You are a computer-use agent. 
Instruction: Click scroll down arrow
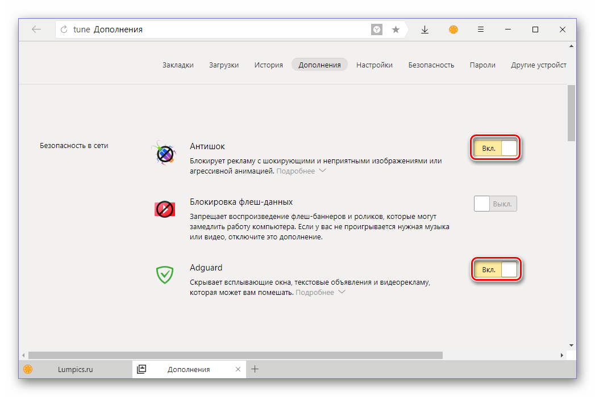[571, 345]
